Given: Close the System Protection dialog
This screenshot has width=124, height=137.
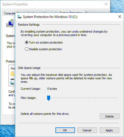Looking at the screenshot, I should tap(120, 17).
